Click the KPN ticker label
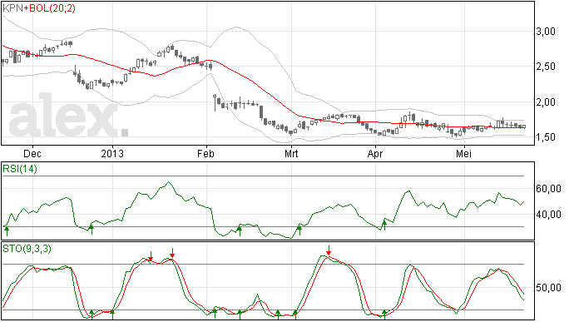 click(12, 8)
